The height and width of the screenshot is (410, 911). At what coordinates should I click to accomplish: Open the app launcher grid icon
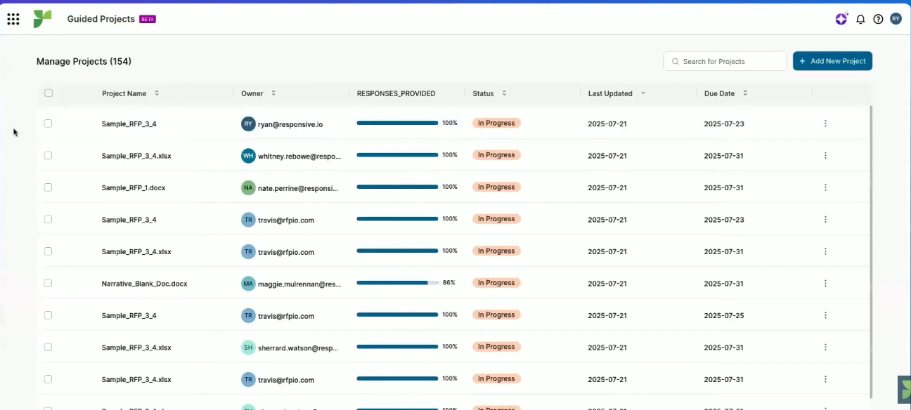[x=13, y=19]
